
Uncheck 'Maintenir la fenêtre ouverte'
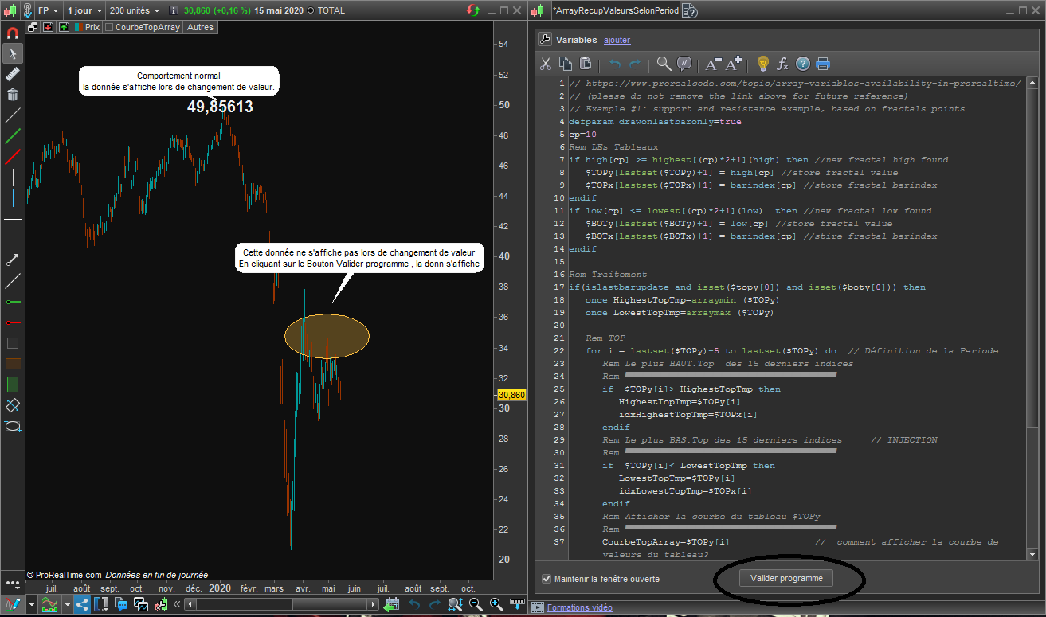[547, 579]
